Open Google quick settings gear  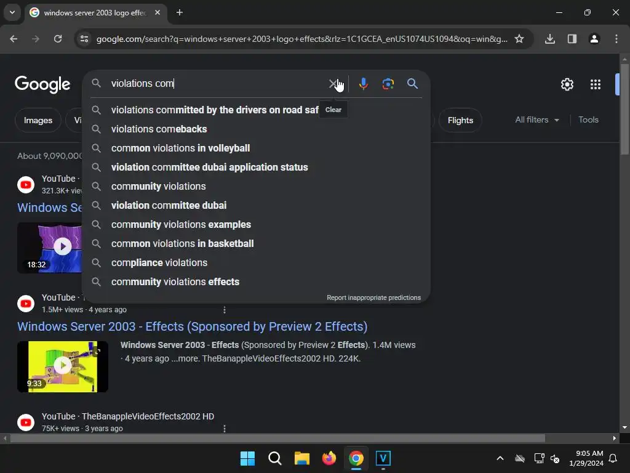567,84
